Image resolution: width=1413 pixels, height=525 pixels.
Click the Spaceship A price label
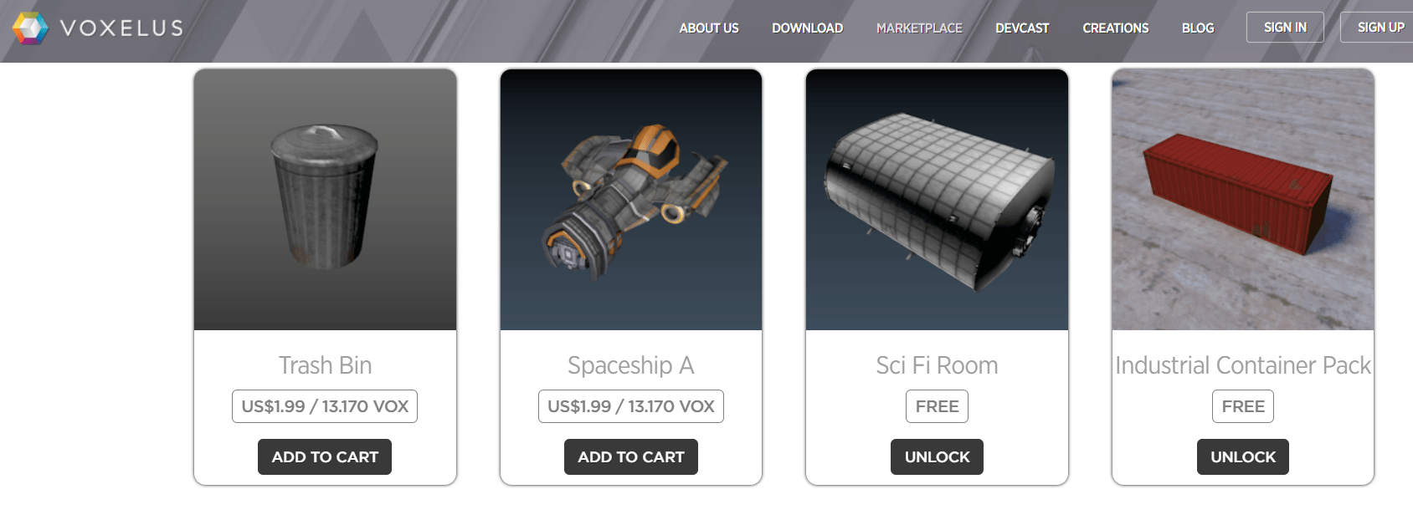tap(631, 406)
